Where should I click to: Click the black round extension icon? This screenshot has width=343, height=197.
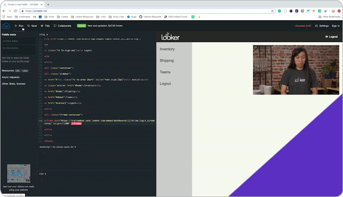[291, 11]
